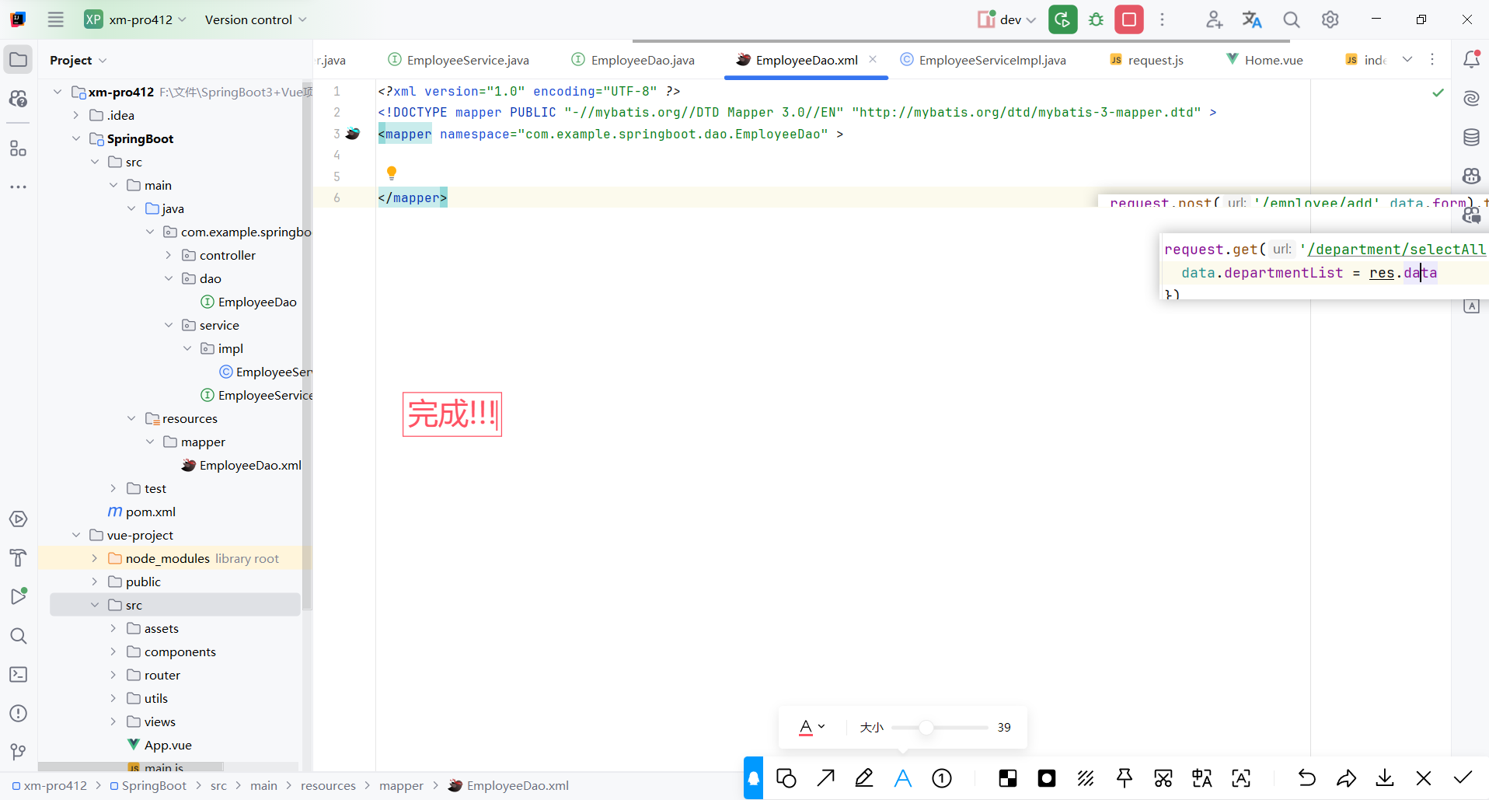Open Search Everywhere with the magnifier icon

pyautogui.click(x=1292, y=19)
